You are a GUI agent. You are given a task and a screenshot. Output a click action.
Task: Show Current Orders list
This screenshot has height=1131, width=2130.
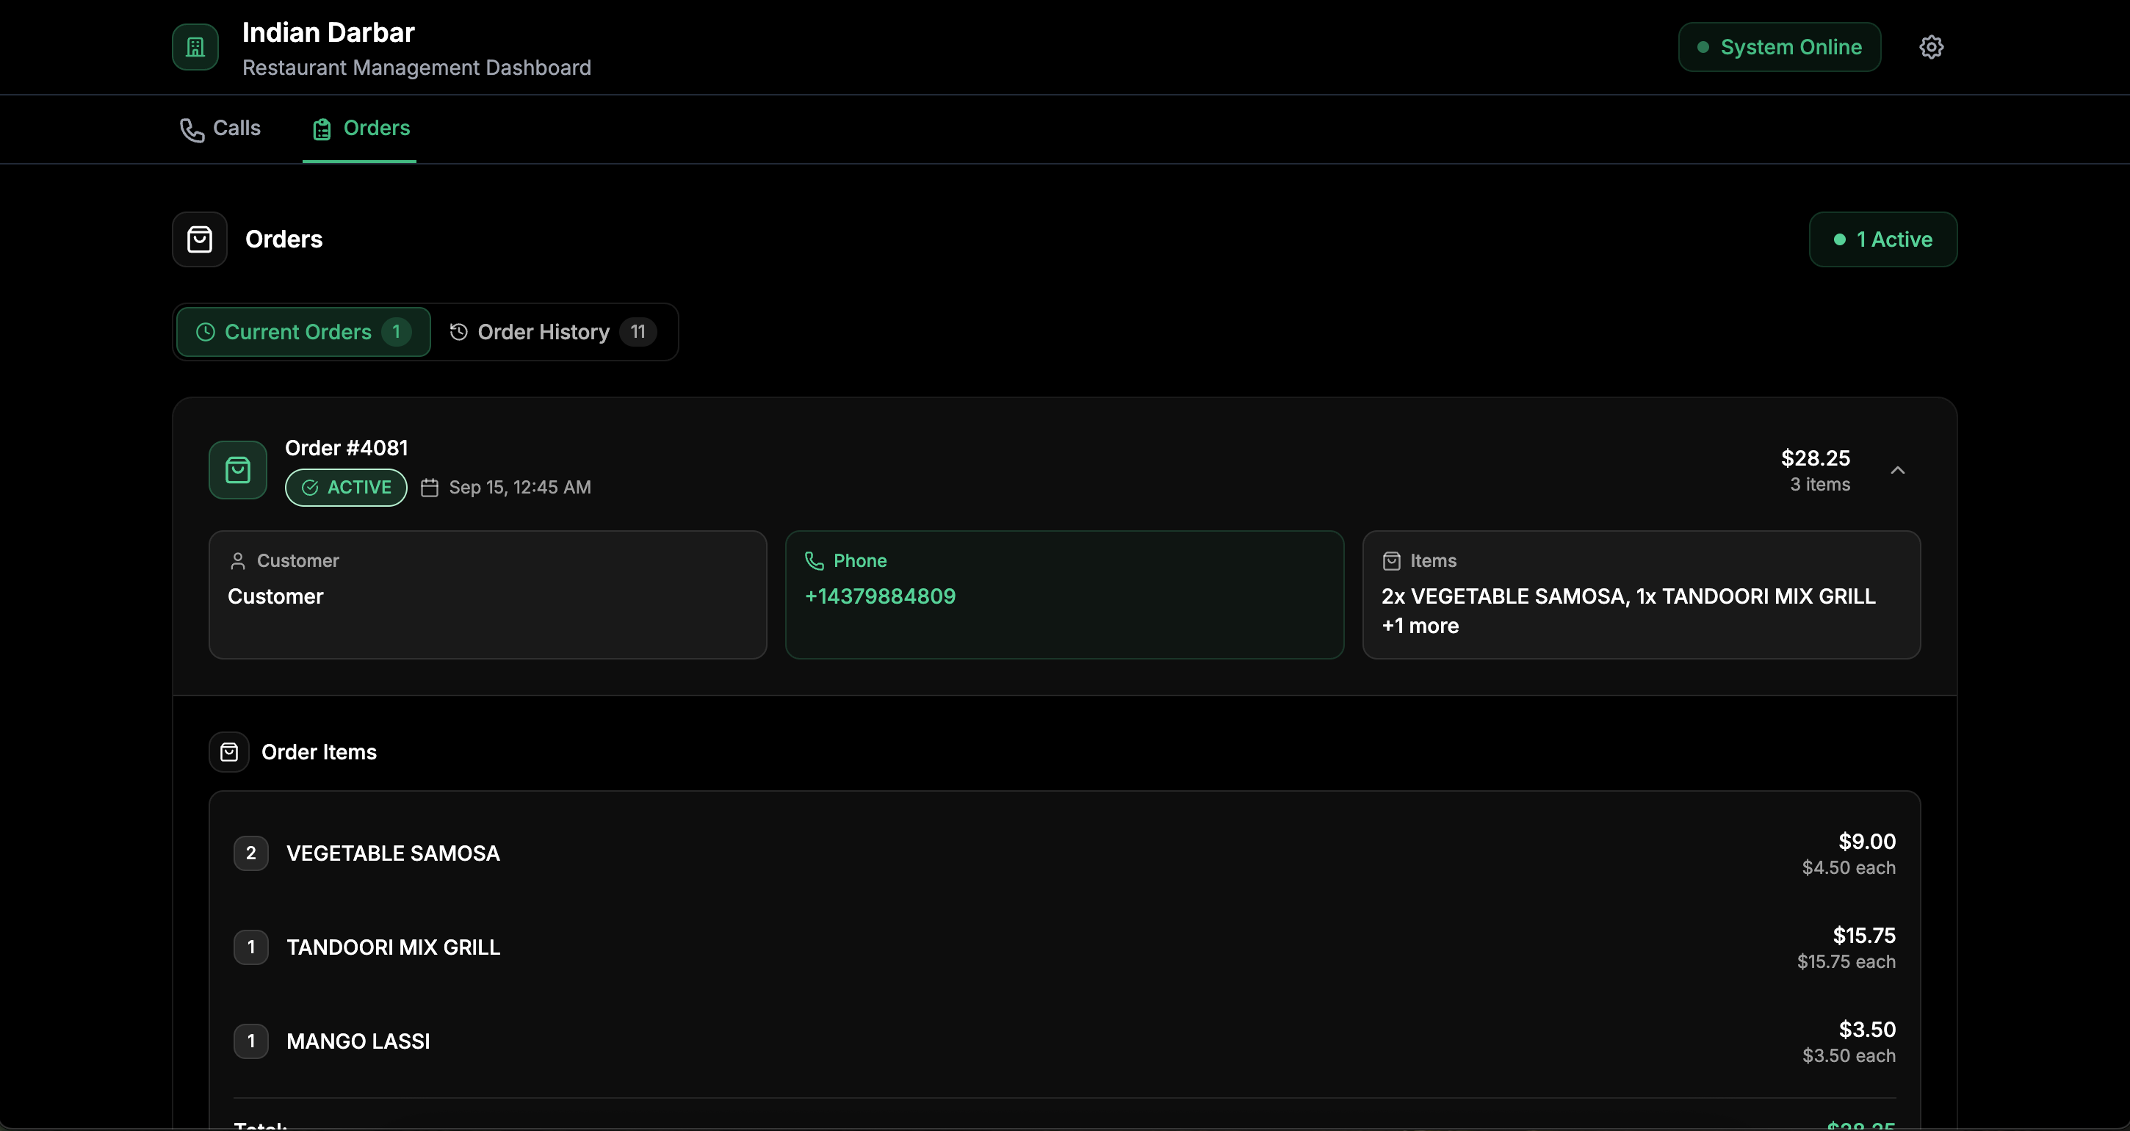pyautogui.click(x=303, y=331)
